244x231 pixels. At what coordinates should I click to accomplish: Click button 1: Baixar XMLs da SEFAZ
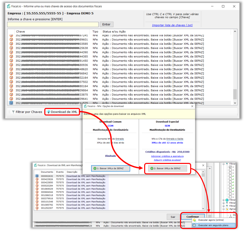click(x=111, y=169)
